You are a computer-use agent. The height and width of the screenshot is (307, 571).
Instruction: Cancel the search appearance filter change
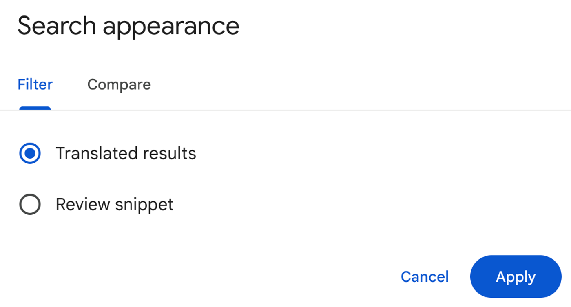tap(424, 276)
